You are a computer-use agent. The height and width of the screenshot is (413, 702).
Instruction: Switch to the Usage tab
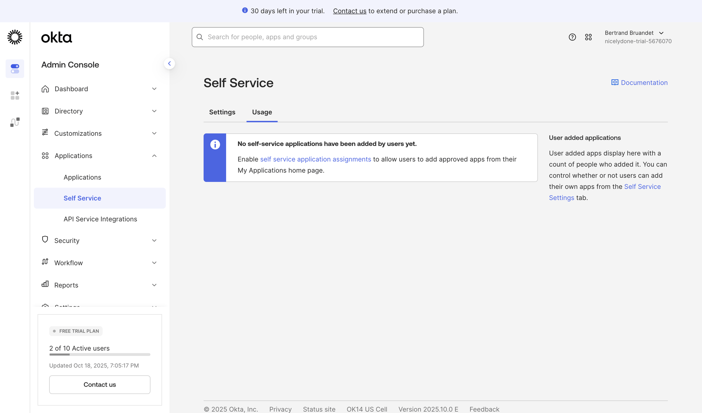tap(262, 112)
